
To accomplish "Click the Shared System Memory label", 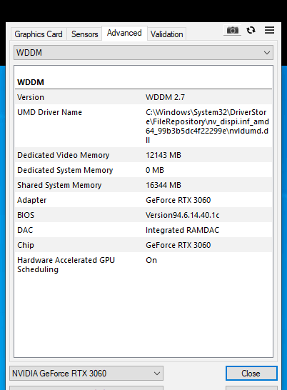I will 59,185.
